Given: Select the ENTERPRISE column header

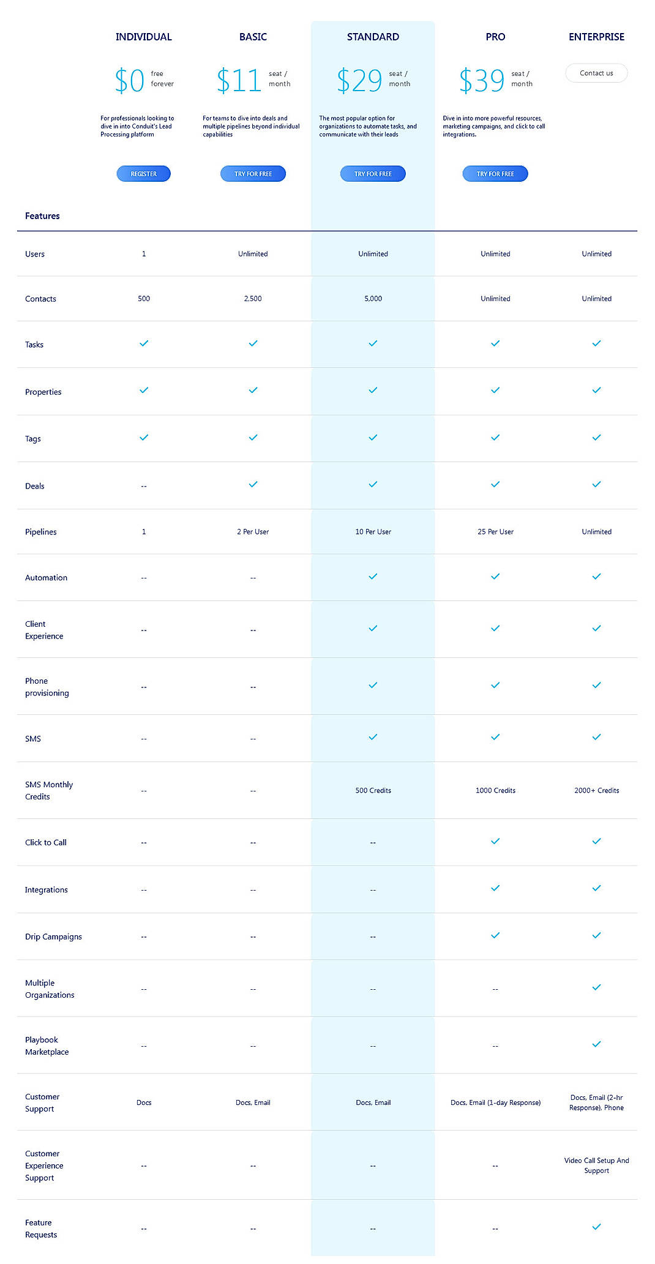Looking at the screenshot, I should pyautogui.click(x=596, y=37).
